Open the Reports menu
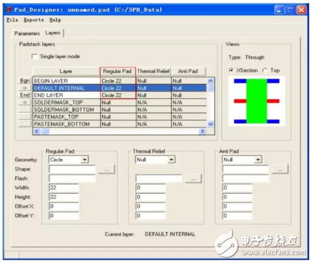This screenshot has height=263, width=311. pyautogui.click(x=34, y=20)
